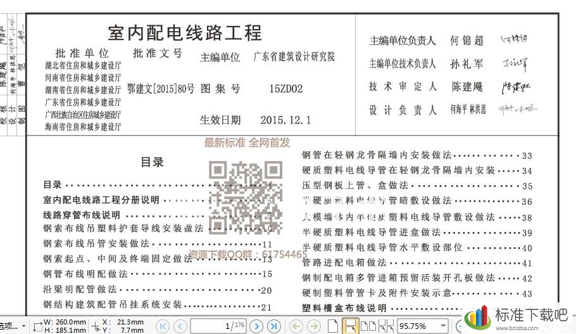Click the name 孙礼军

point(466,64)
